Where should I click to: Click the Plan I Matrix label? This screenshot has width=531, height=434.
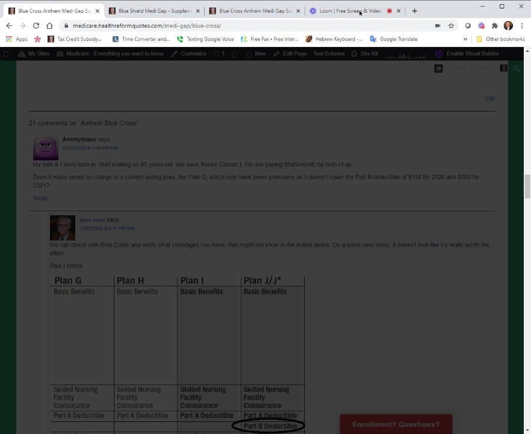[66, 266]
